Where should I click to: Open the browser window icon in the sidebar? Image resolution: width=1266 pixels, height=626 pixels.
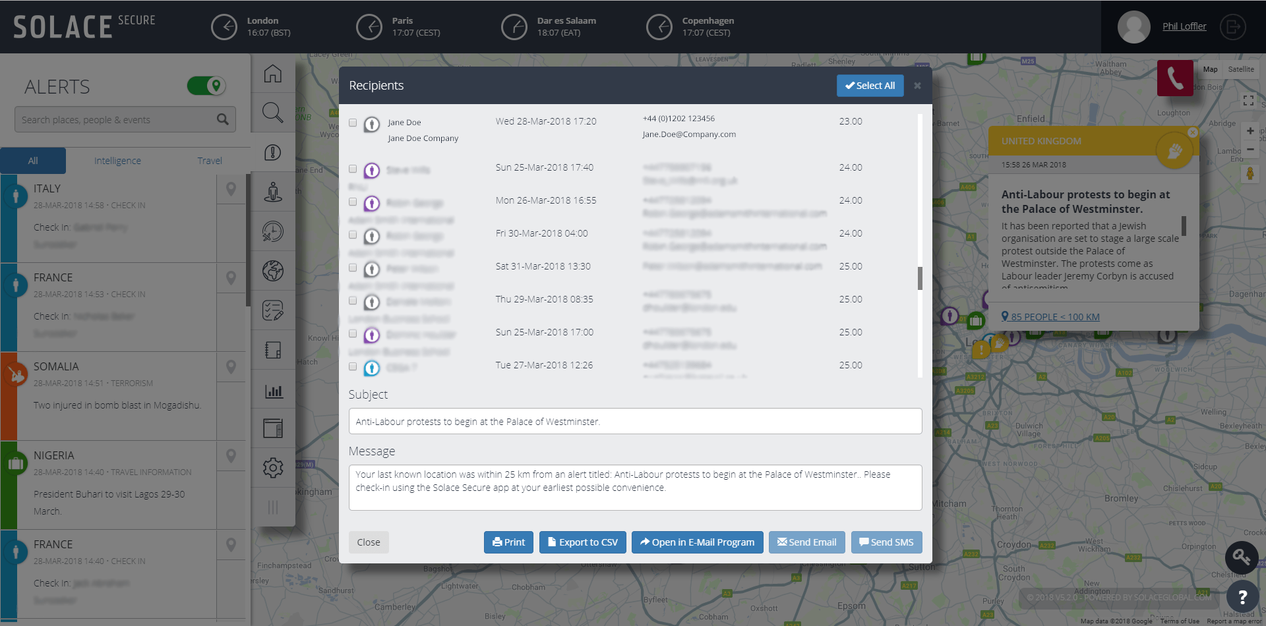[x=273, y=428]
